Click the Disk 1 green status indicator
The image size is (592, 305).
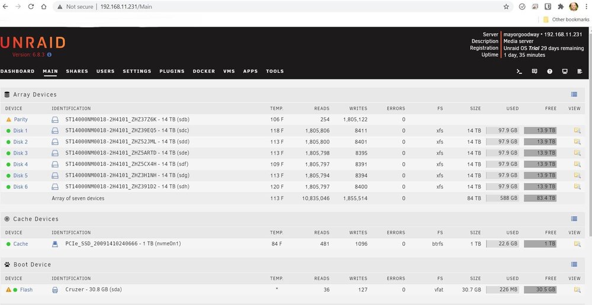click(8, 131)
